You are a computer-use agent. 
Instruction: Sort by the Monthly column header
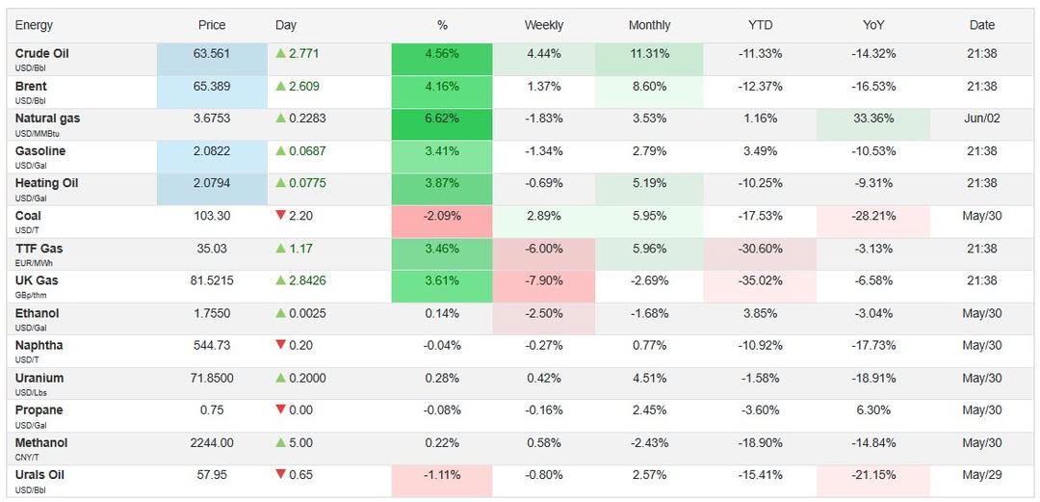[x=649, y=25]
